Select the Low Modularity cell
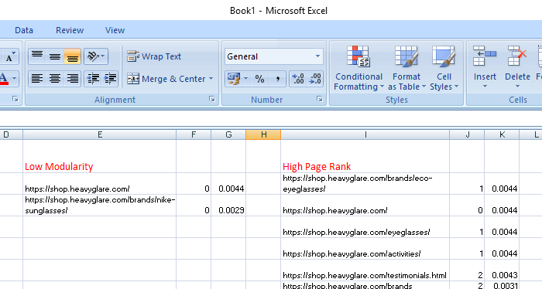Viewport: 542px width, 289px height. point(100,156)
